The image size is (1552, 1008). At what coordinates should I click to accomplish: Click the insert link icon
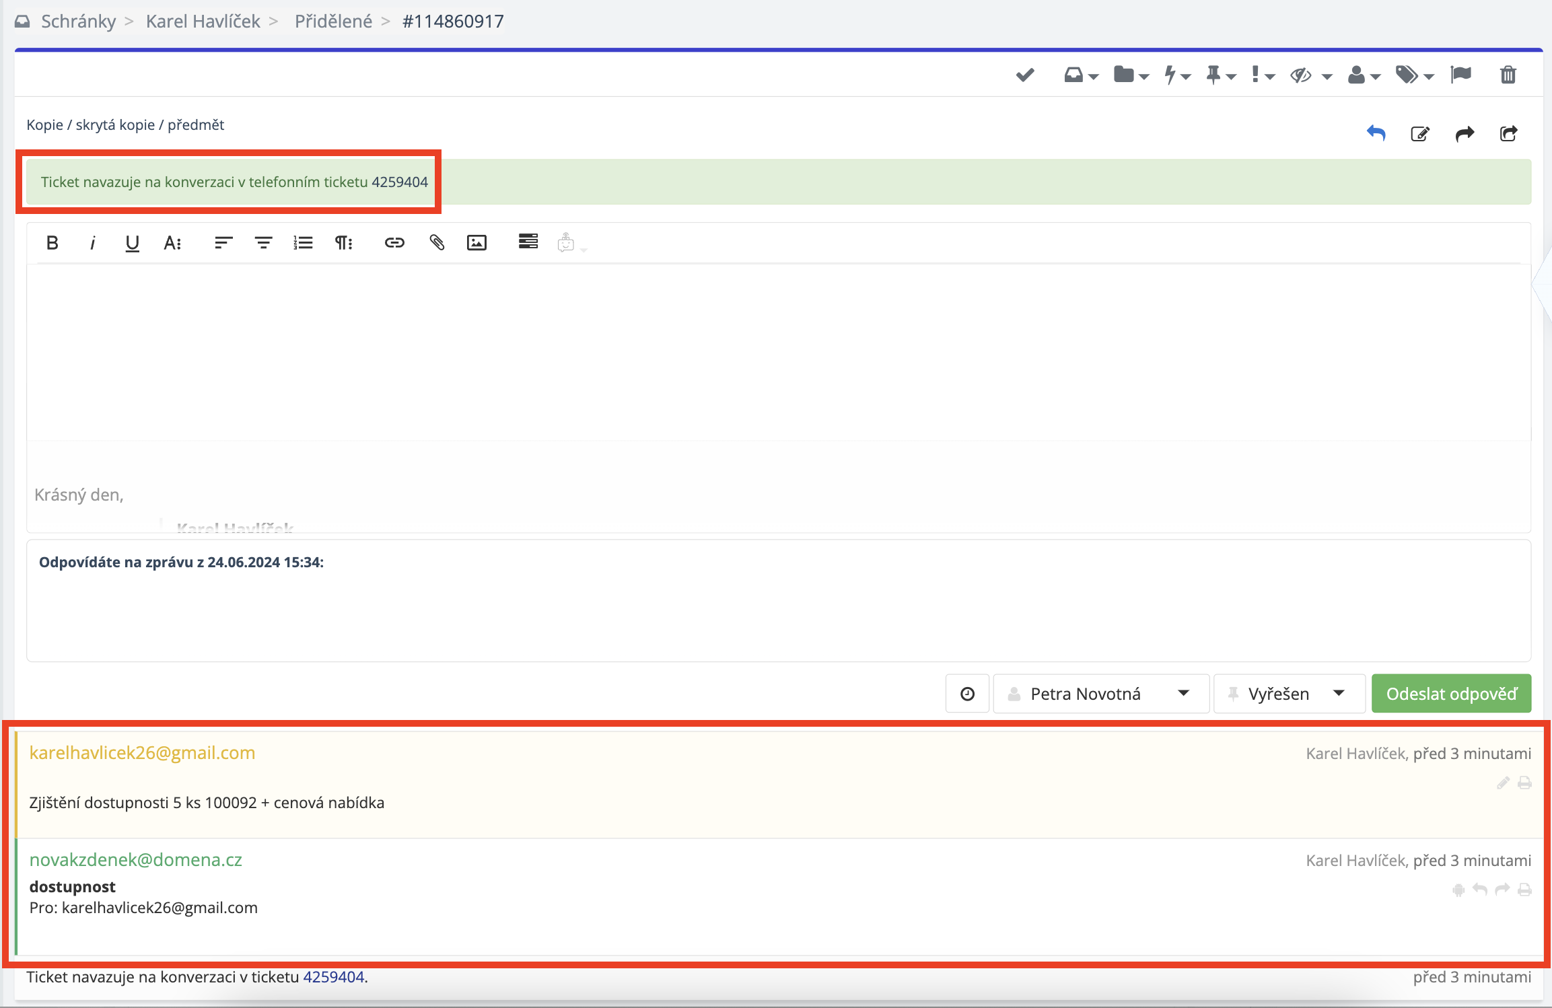[x=394, y=242]
